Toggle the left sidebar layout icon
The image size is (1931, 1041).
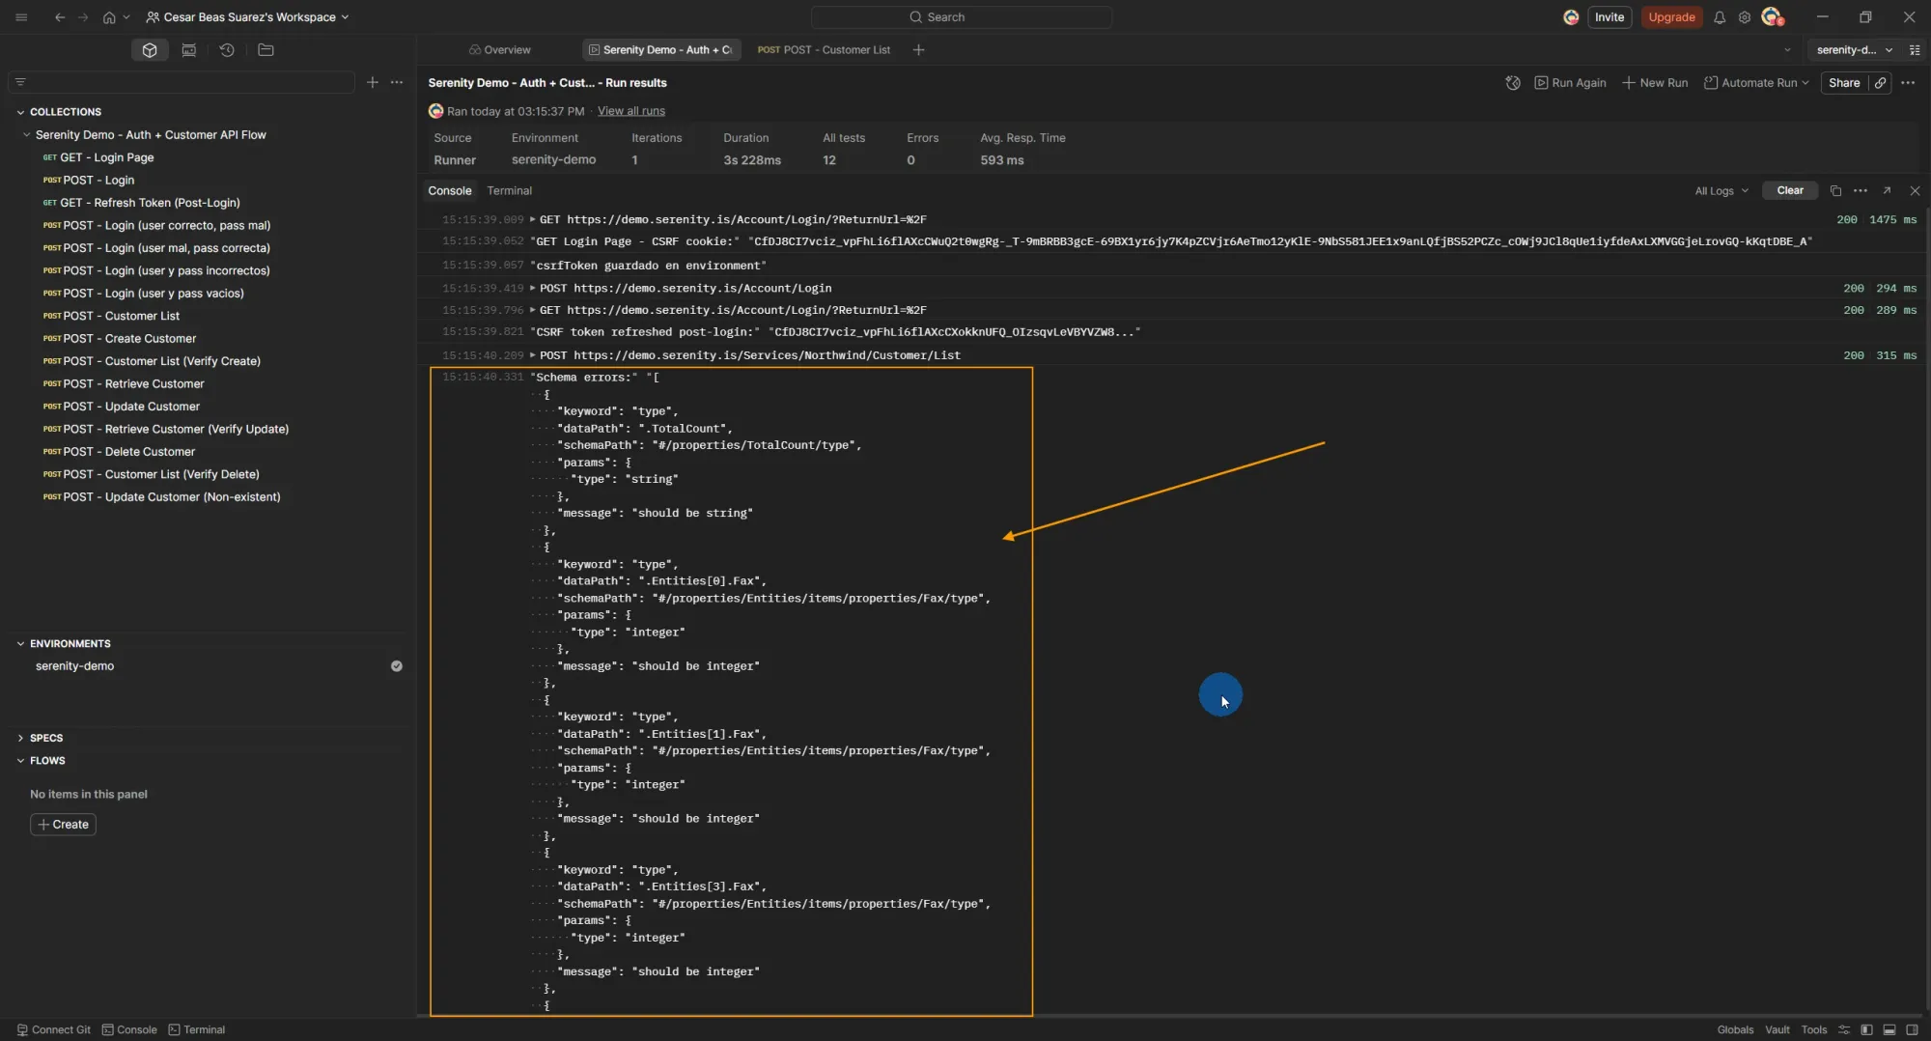[1866, 1030]
